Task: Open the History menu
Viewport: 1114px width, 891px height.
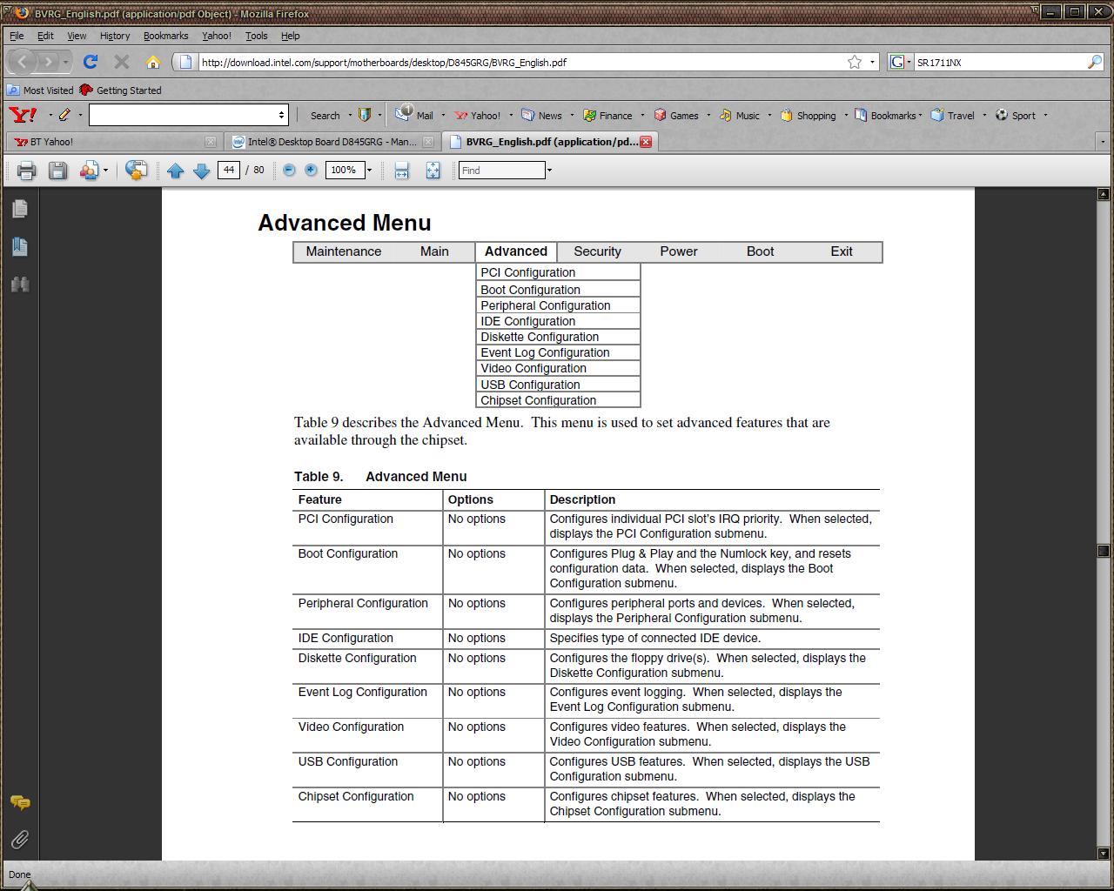Action: pos(115,36)
